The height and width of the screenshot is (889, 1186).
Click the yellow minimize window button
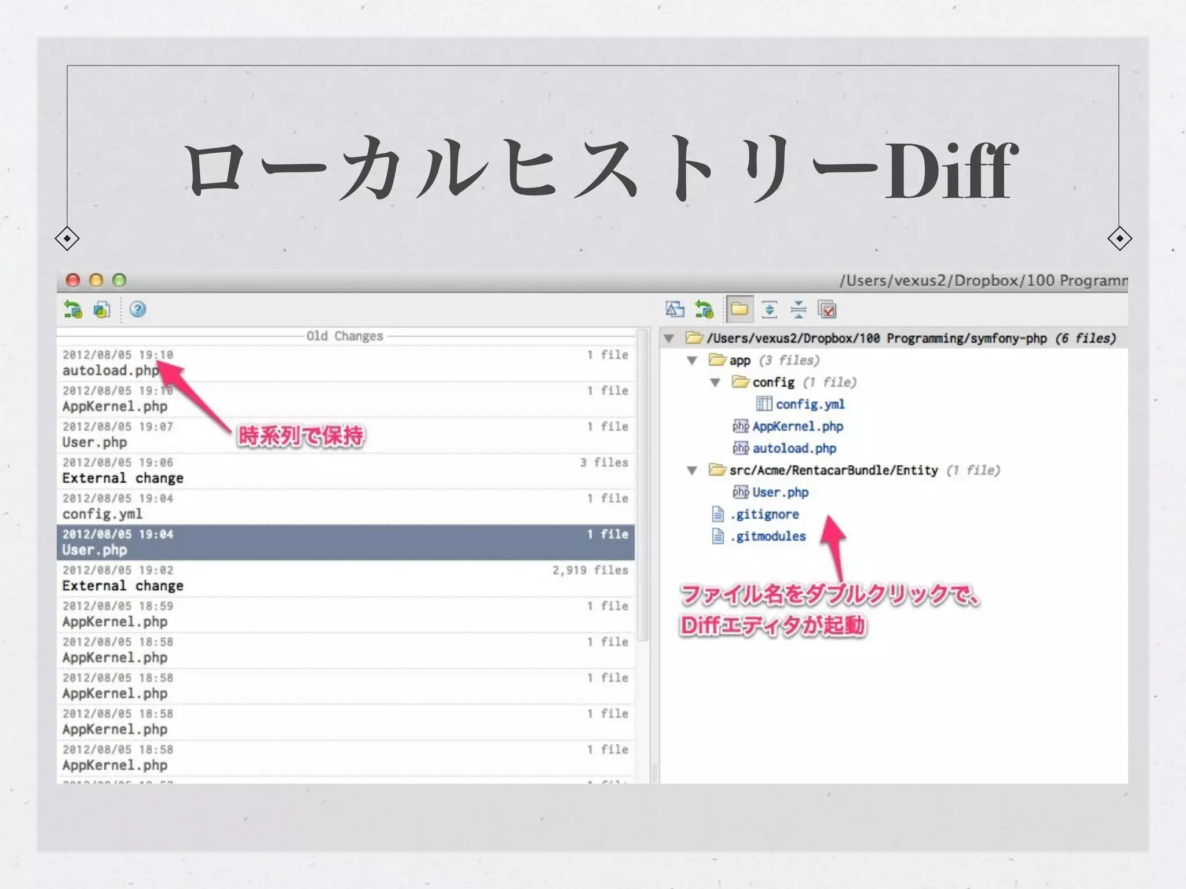pyautogui.click(x=96, y=281)
